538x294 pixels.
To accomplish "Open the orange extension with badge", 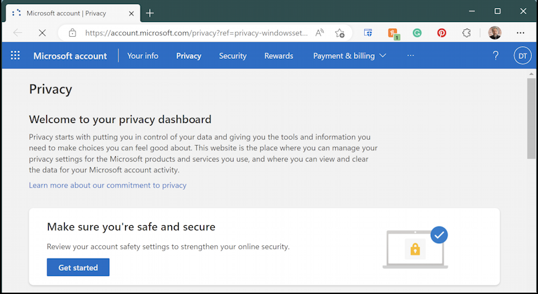I will [x=393, y=33].
